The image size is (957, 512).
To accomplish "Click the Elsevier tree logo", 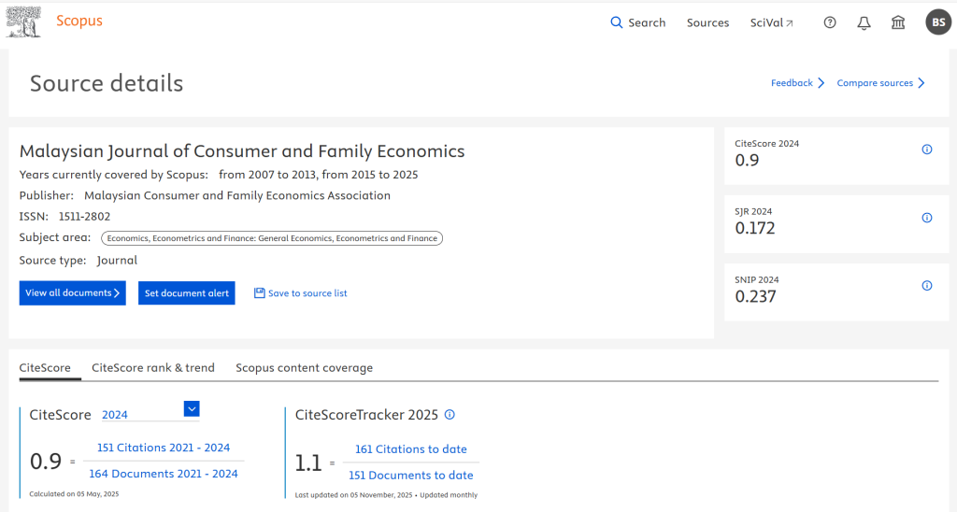I will point(23,22).
